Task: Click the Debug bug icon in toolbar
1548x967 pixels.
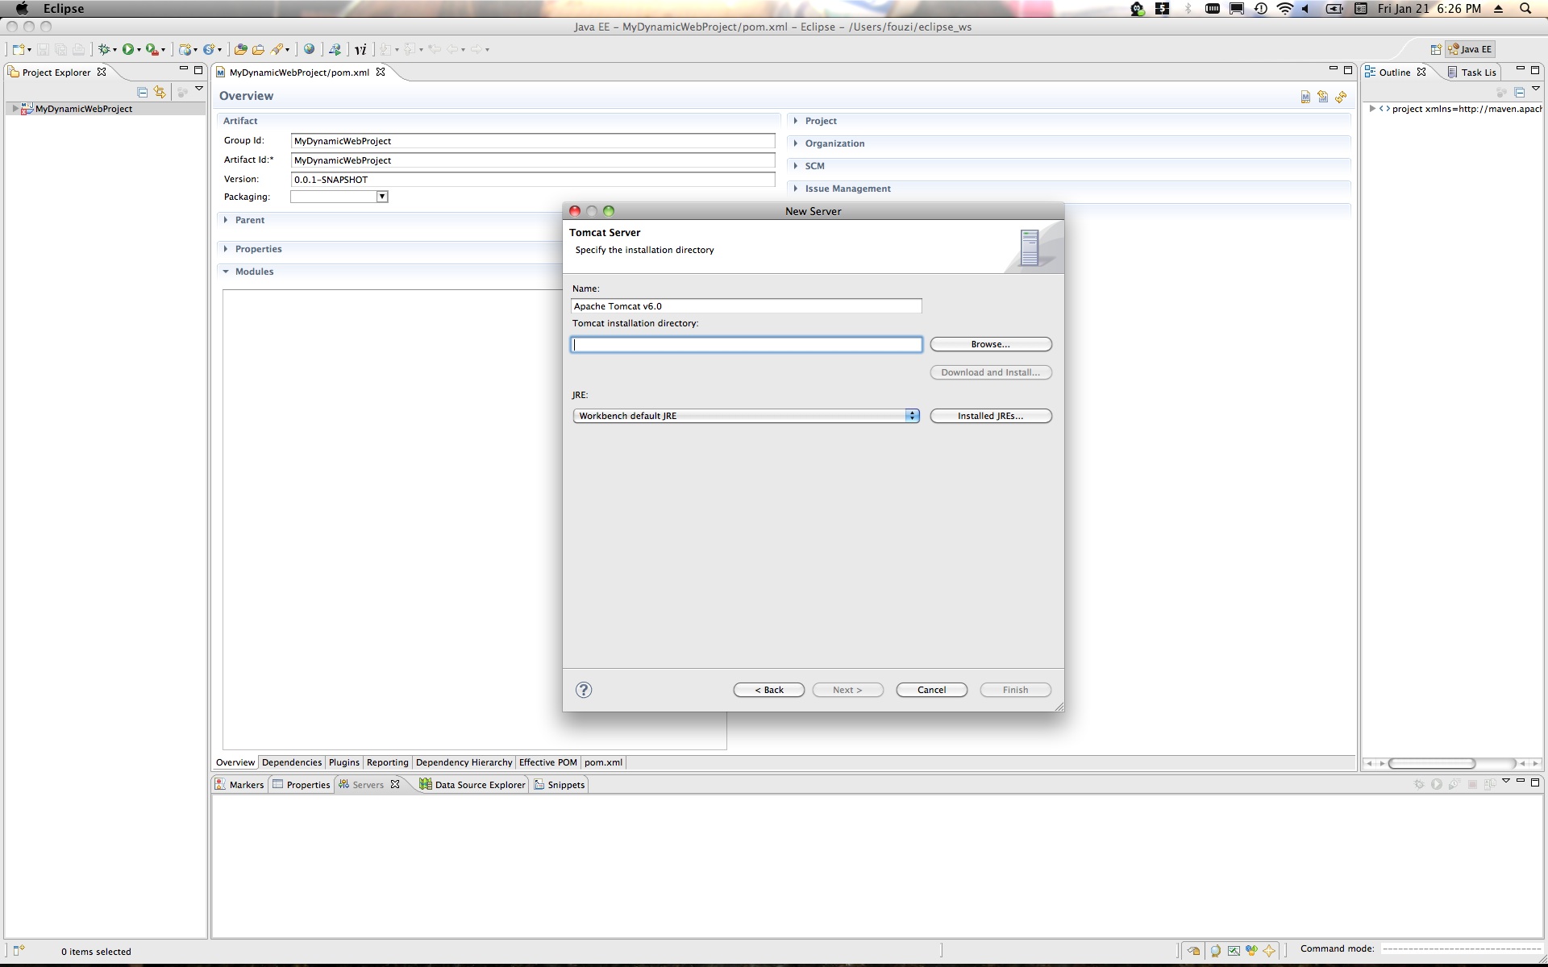Action: (104, 49)
